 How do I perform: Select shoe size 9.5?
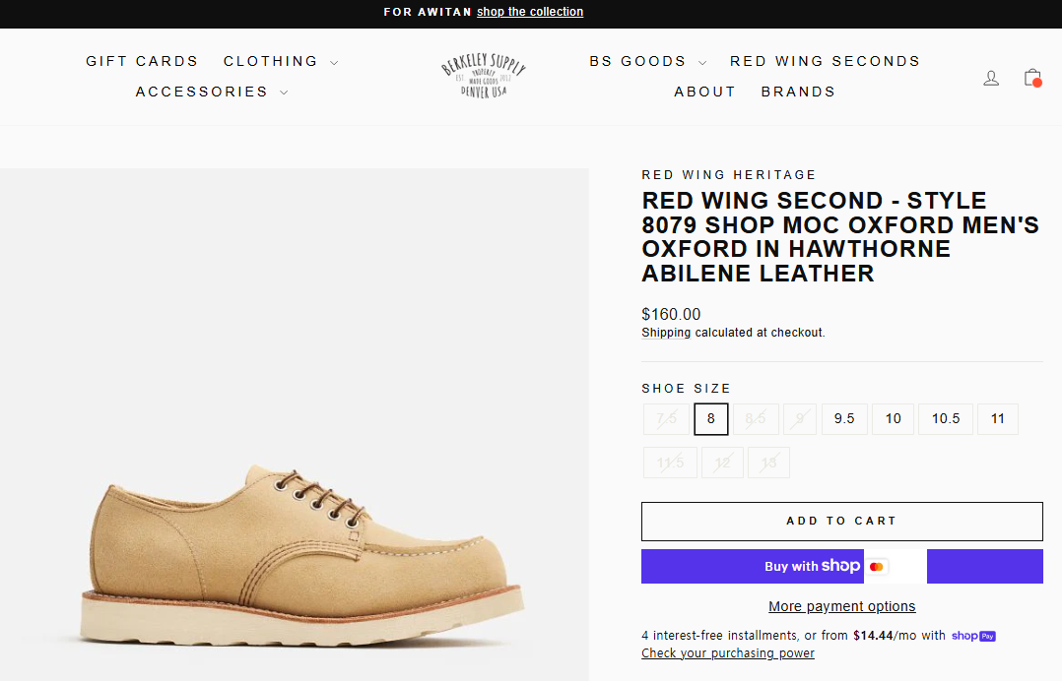click(x=844, y=419)
